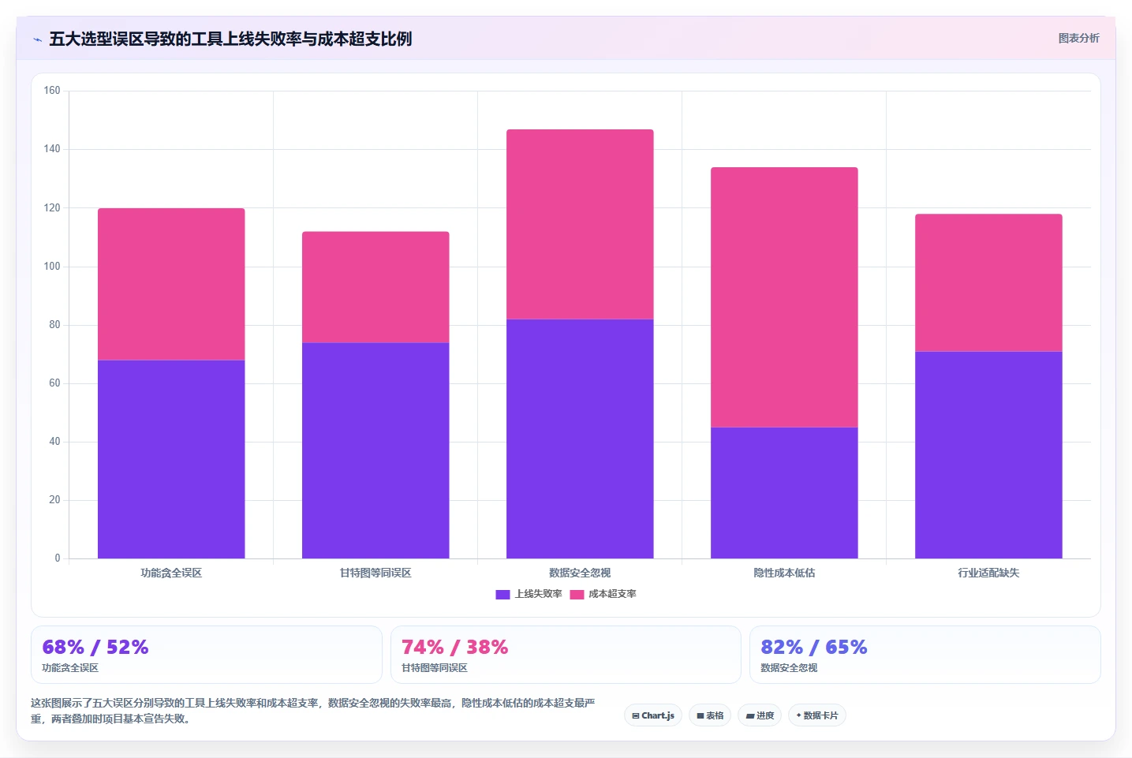Click 甘特图等同误区 caption in the second stat card
This screenshot has width=1132, height=758.
click(435, 668)
